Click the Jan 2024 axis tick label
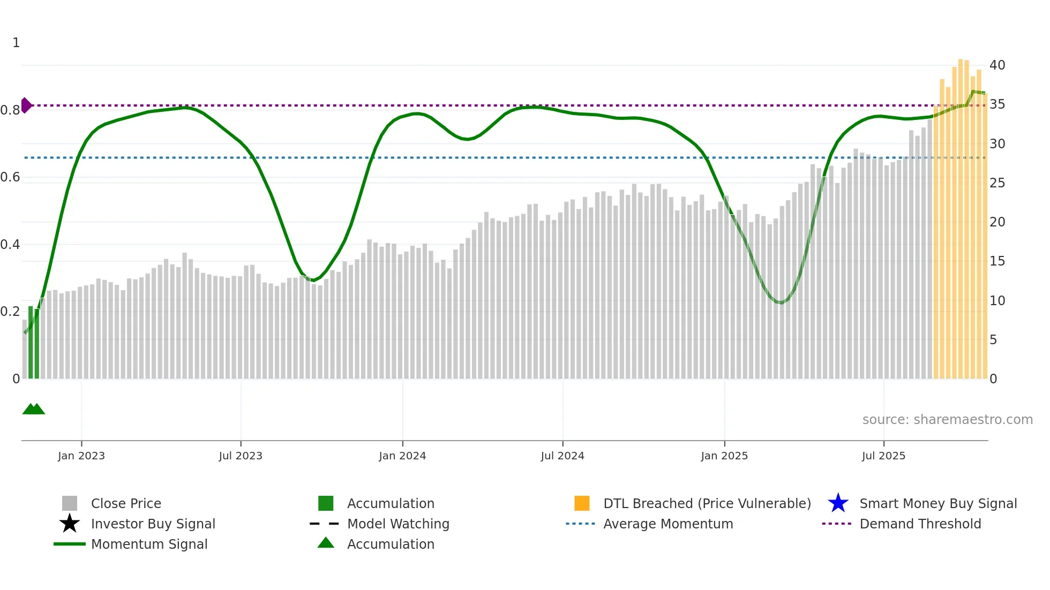The height and width of the screenshot is (590, 1050). (x=402, y=456)
